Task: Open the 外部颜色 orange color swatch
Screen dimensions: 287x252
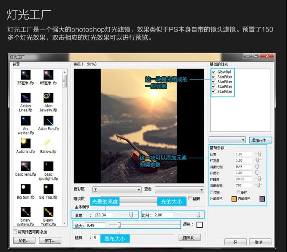Action: [234, 199]
